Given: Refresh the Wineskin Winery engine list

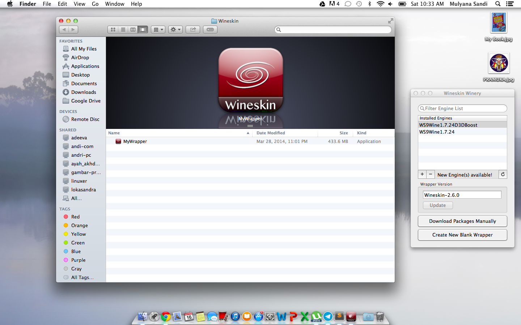Looking at the screenshot, I should tap(503, 174).
